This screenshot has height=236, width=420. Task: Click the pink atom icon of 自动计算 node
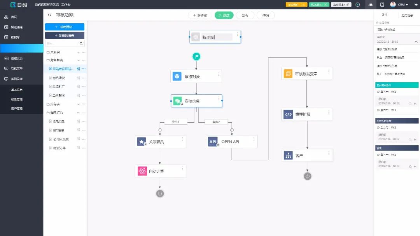tap(142, 171)
